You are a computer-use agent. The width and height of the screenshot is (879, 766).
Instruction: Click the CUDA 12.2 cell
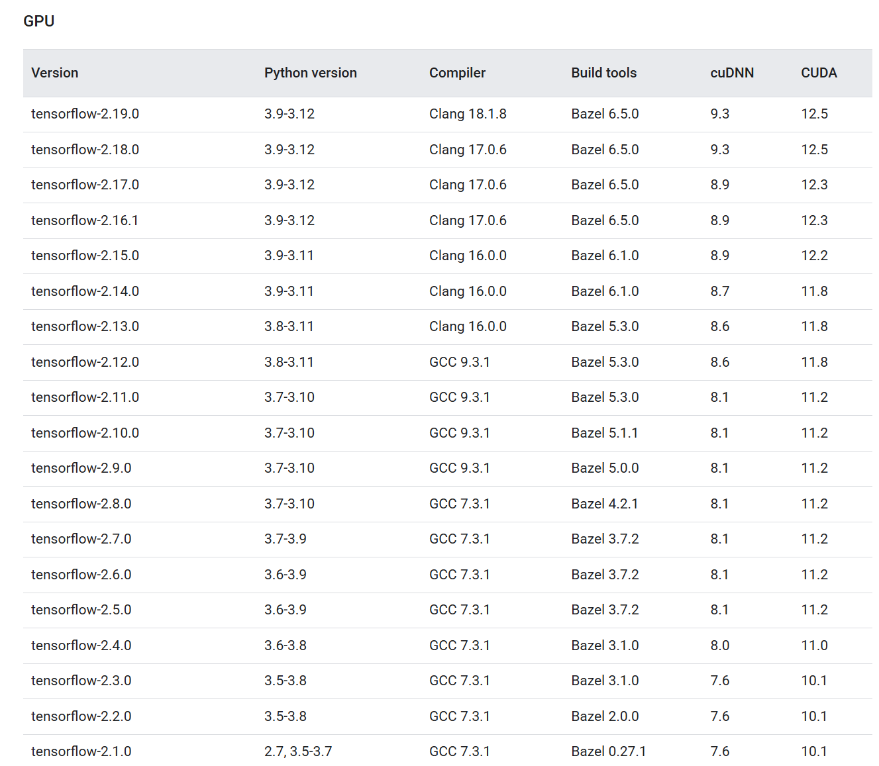(814, 256)
